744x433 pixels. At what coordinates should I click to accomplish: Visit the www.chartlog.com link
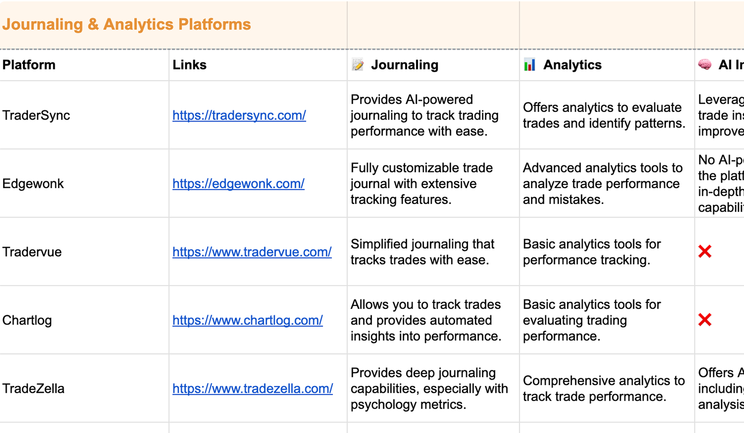[247, 320]
